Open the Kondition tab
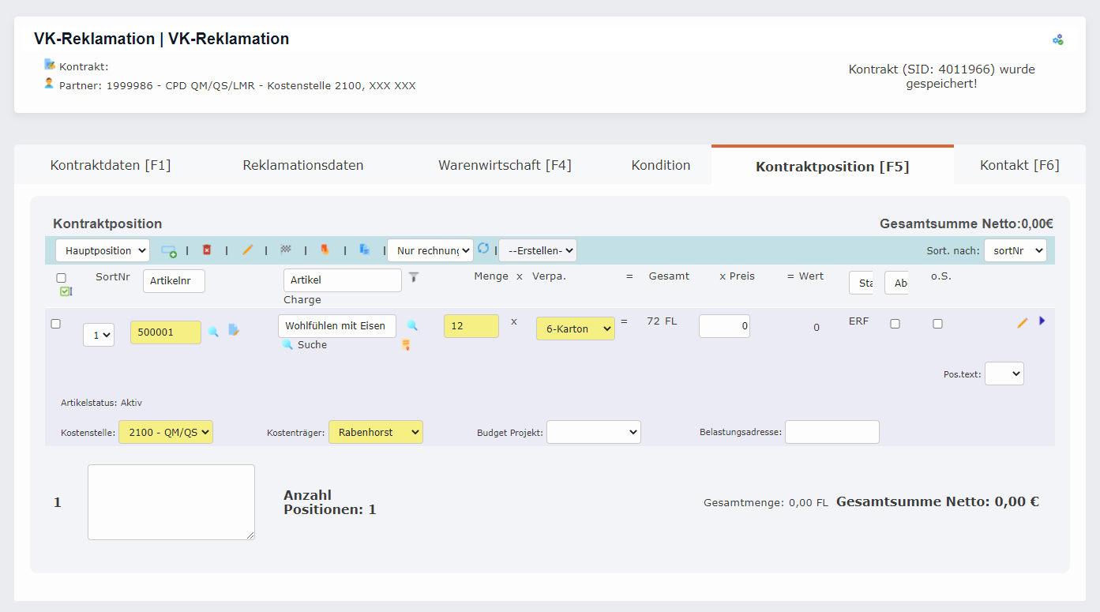Image resolution: width=1100 pixels, height=612 pixels. click(x=661, y=164)
